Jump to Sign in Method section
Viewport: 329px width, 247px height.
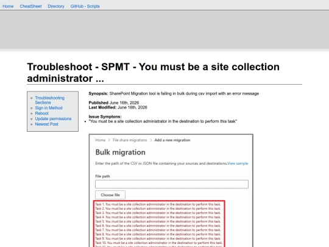coord(49,108)
